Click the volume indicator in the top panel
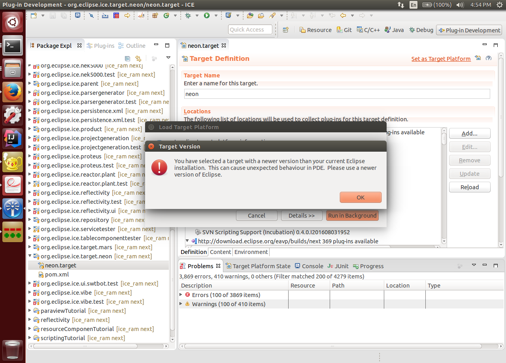506x363 pixels. tap(460, 5)
